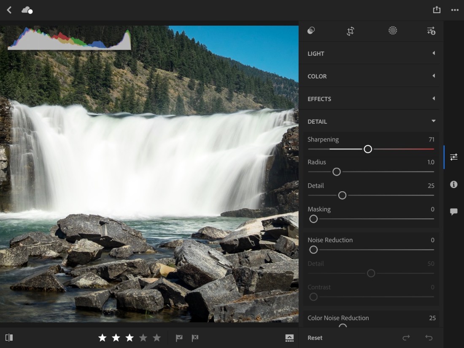This screenshot has height=348, width=464.
Task: Open the comments speech bubble panel
Action: (x=454, y=212)
